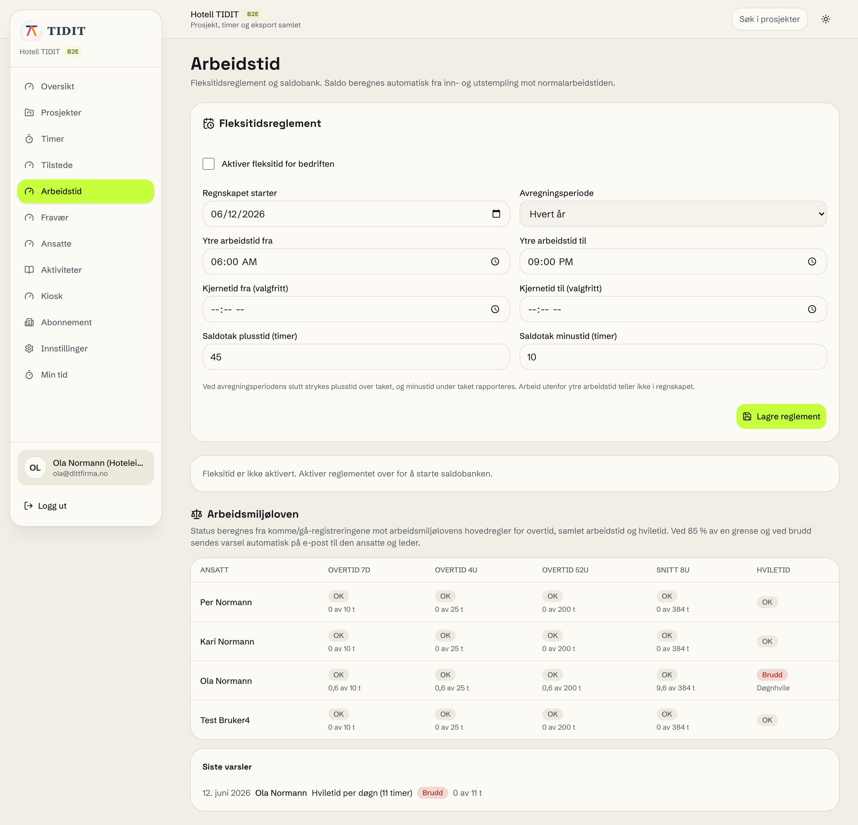The height and width of the screenshot is (825, 858).
Task: Click the Saldotak minustid field showing 10
Action: pos(673,357)
